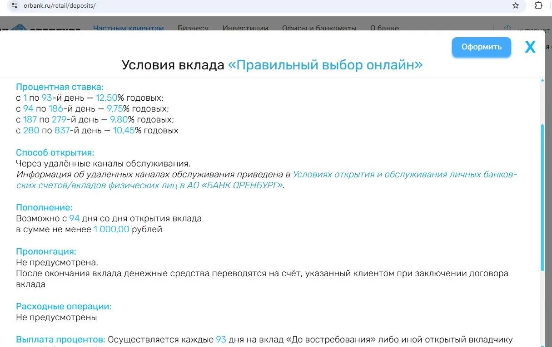552x347 pixels.
Task: Select the Процентная ставка heading
Action: pos(60,87)
